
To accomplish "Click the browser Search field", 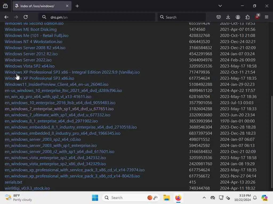I will 181,17.
